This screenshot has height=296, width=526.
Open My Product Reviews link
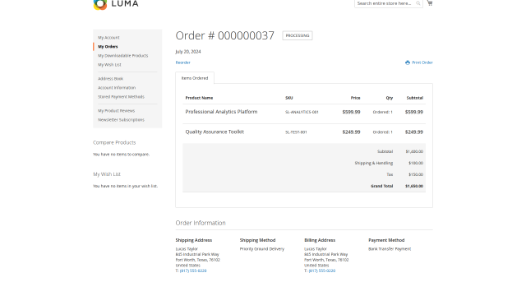pos(117,111)
